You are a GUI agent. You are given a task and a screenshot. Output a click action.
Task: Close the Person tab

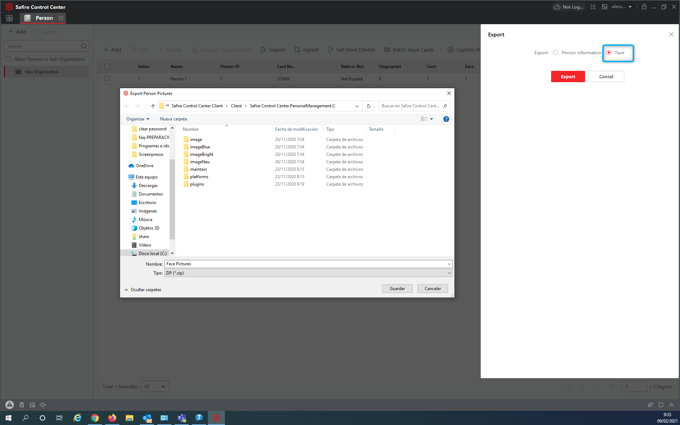click(61, 18)
